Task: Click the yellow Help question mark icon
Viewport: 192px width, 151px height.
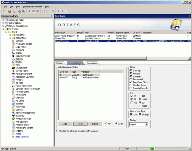Action: tap(53, 11)
